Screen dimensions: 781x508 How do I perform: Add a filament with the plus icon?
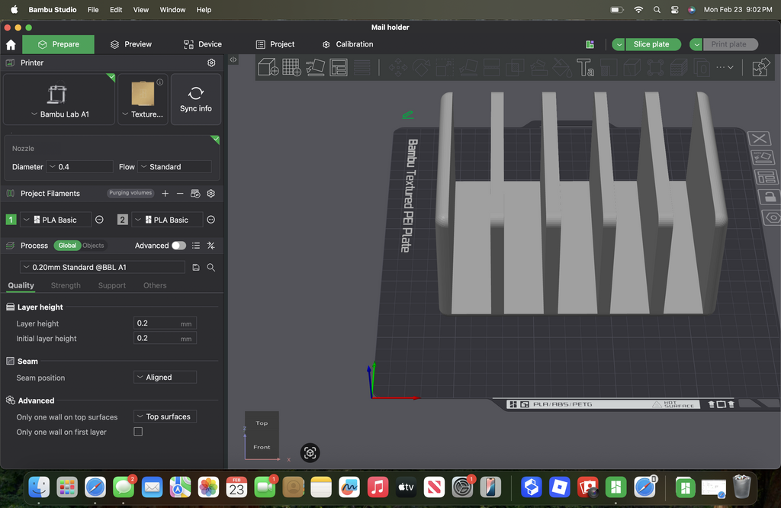165,193
